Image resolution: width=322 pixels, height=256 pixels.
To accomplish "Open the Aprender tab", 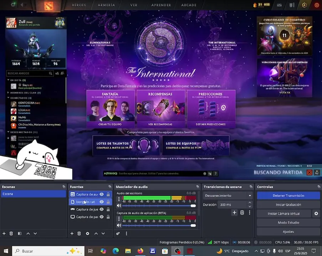I will pyautogui.click(x=161, y=5).
